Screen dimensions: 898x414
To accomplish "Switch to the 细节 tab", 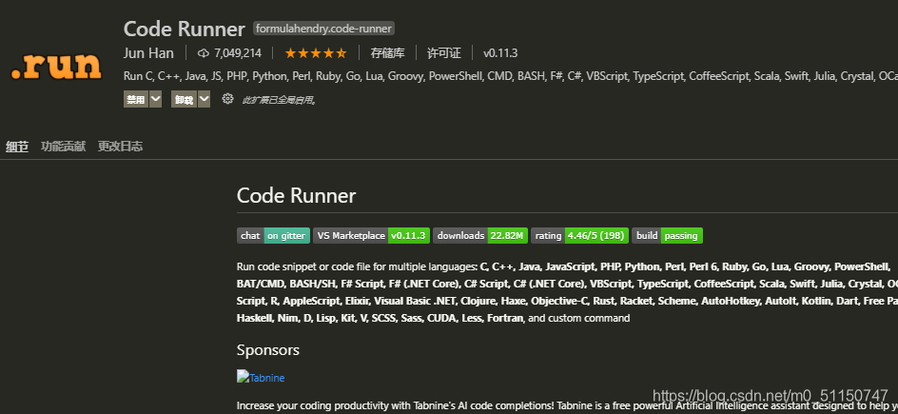I will tap(17, 147).
